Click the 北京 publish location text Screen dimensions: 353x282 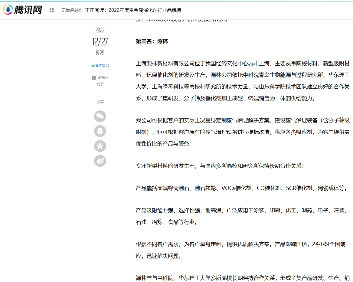point(100,84)
